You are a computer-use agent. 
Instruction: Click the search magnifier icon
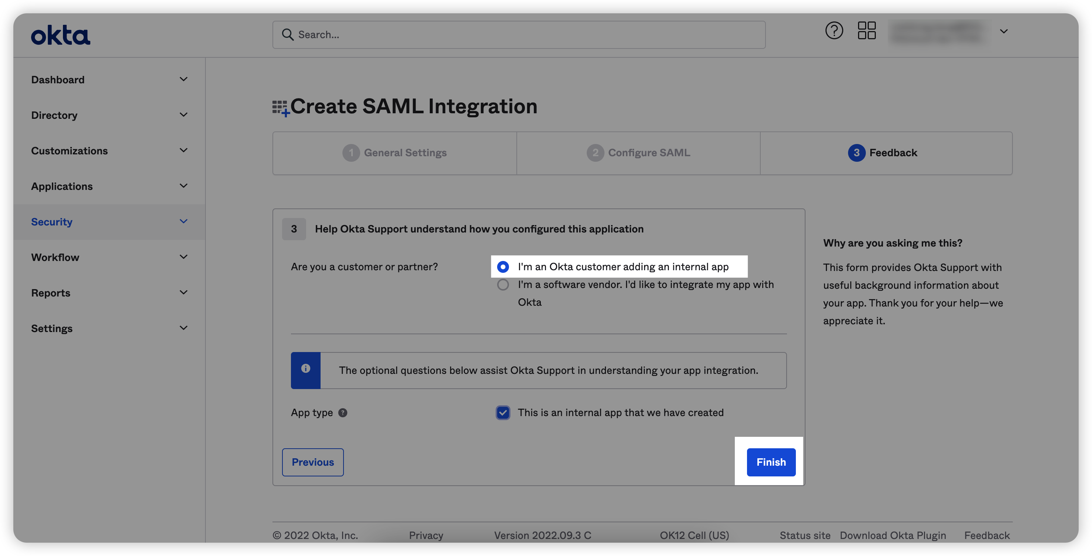pos(288,35)
